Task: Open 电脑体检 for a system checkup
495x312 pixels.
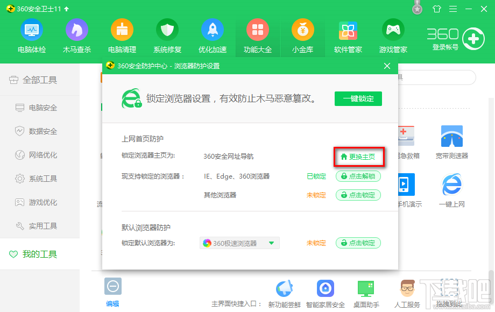Action: pos(31,36)
